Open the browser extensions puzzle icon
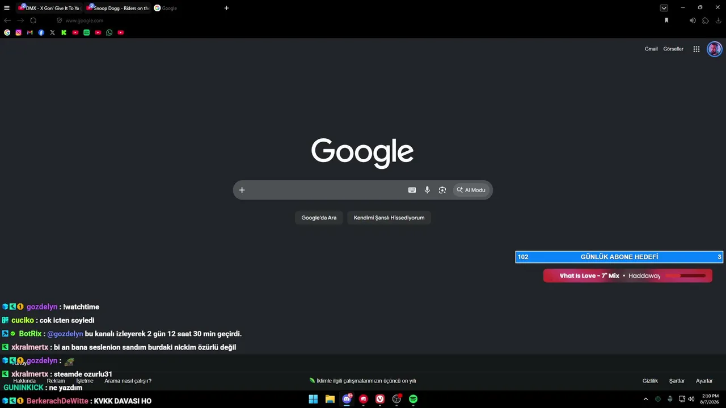 [x=706, y=20]
